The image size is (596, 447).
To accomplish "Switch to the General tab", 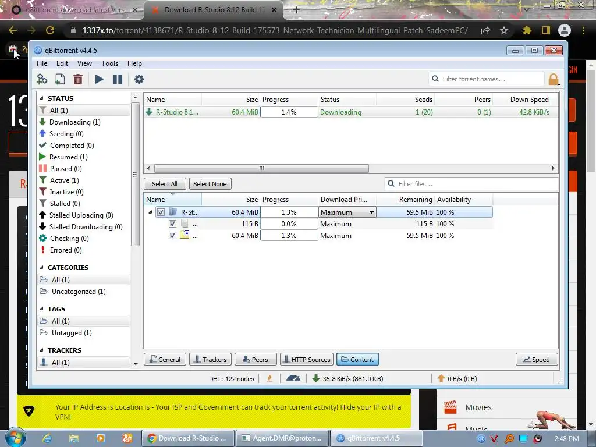I will coord(165,360).
